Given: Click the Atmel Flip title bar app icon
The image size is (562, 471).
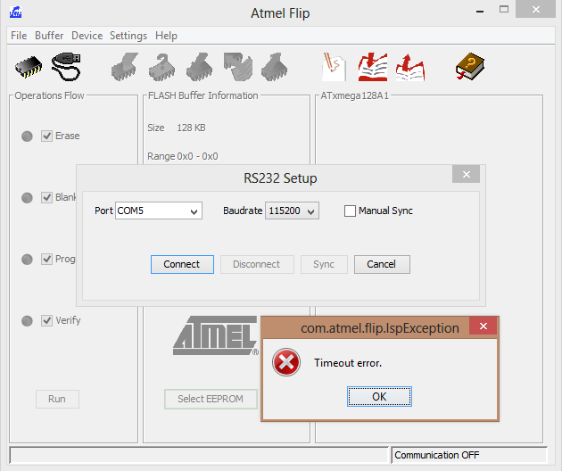Looking at the screenshot, I should coord(15,12).
